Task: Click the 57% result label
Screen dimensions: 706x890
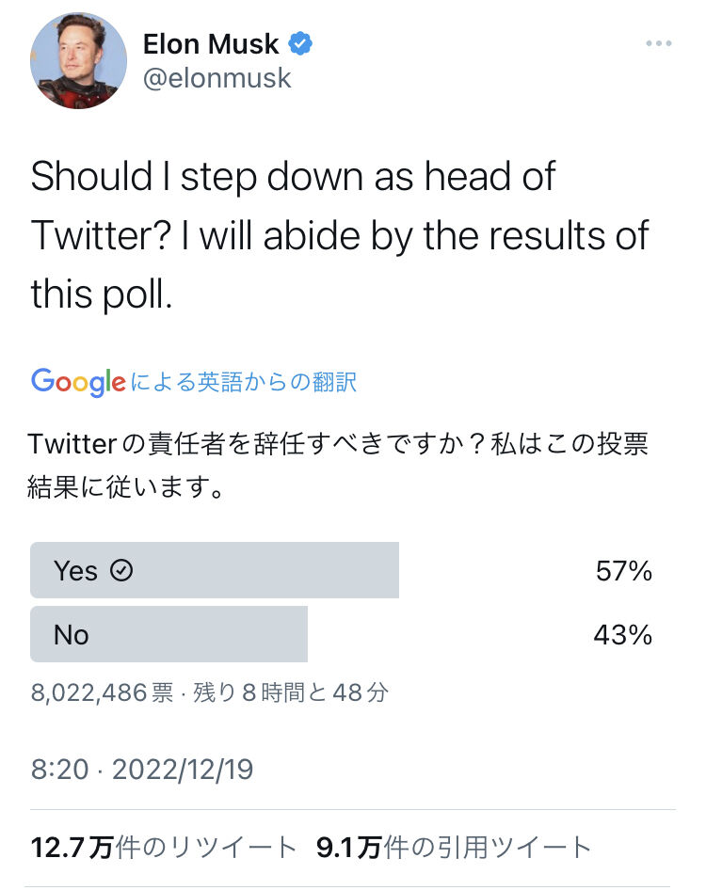Action: click(623, 571)
